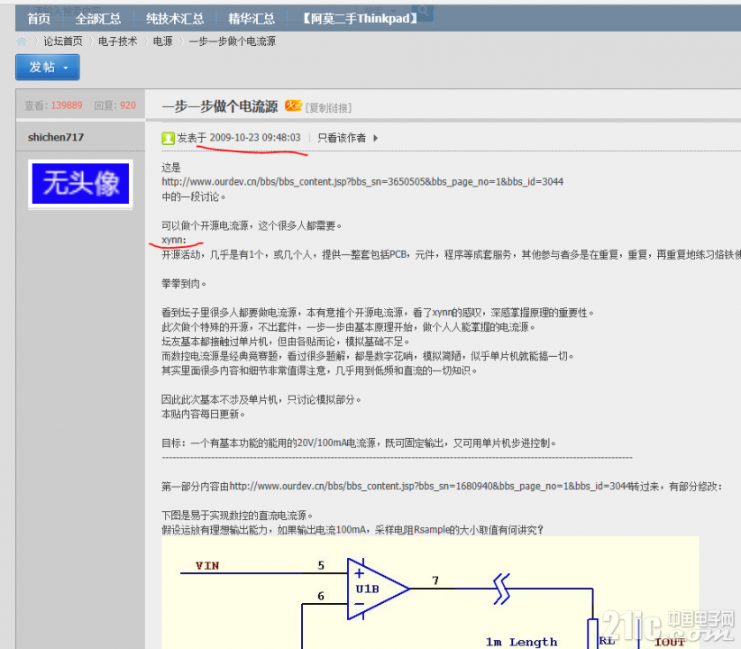Switch to the 精华汇总 navigation tab
Image resolution: width=741 pixels, height=649 pixels.
(252, 18)
